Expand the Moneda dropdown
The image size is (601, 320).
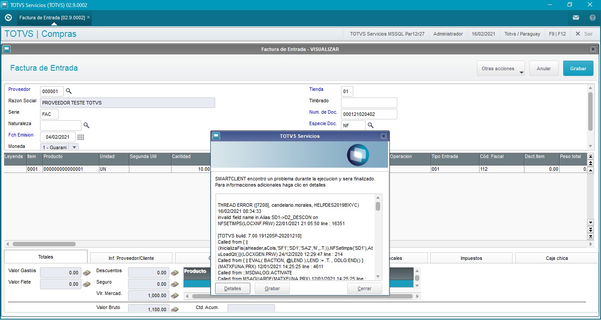pos(74,147)
